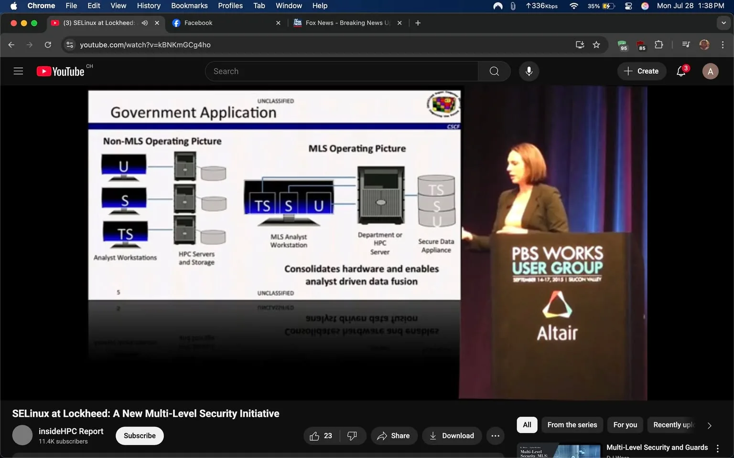Click the media playlist icon in Chrome toolbar

[x=685, y=44]
